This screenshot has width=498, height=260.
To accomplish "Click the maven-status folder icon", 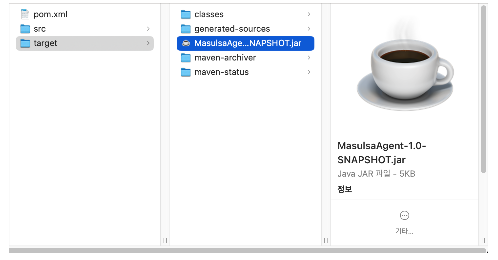I will coord(186,72).
